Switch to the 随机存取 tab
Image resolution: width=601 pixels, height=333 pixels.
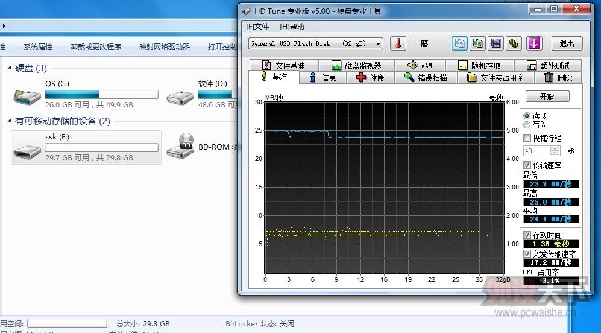479,66
